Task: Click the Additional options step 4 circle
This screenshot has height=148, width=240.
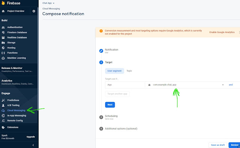Action: [x=101, y=129]
